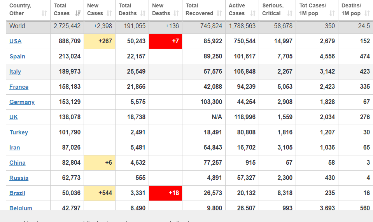Select Russia cases per million 430
373x222 pixels.
pyautogui.click(x=330, y=178)
